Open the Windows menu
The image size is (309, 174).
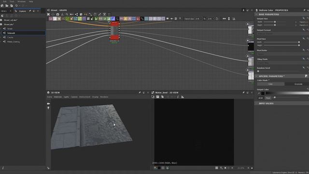coord(21,1)
